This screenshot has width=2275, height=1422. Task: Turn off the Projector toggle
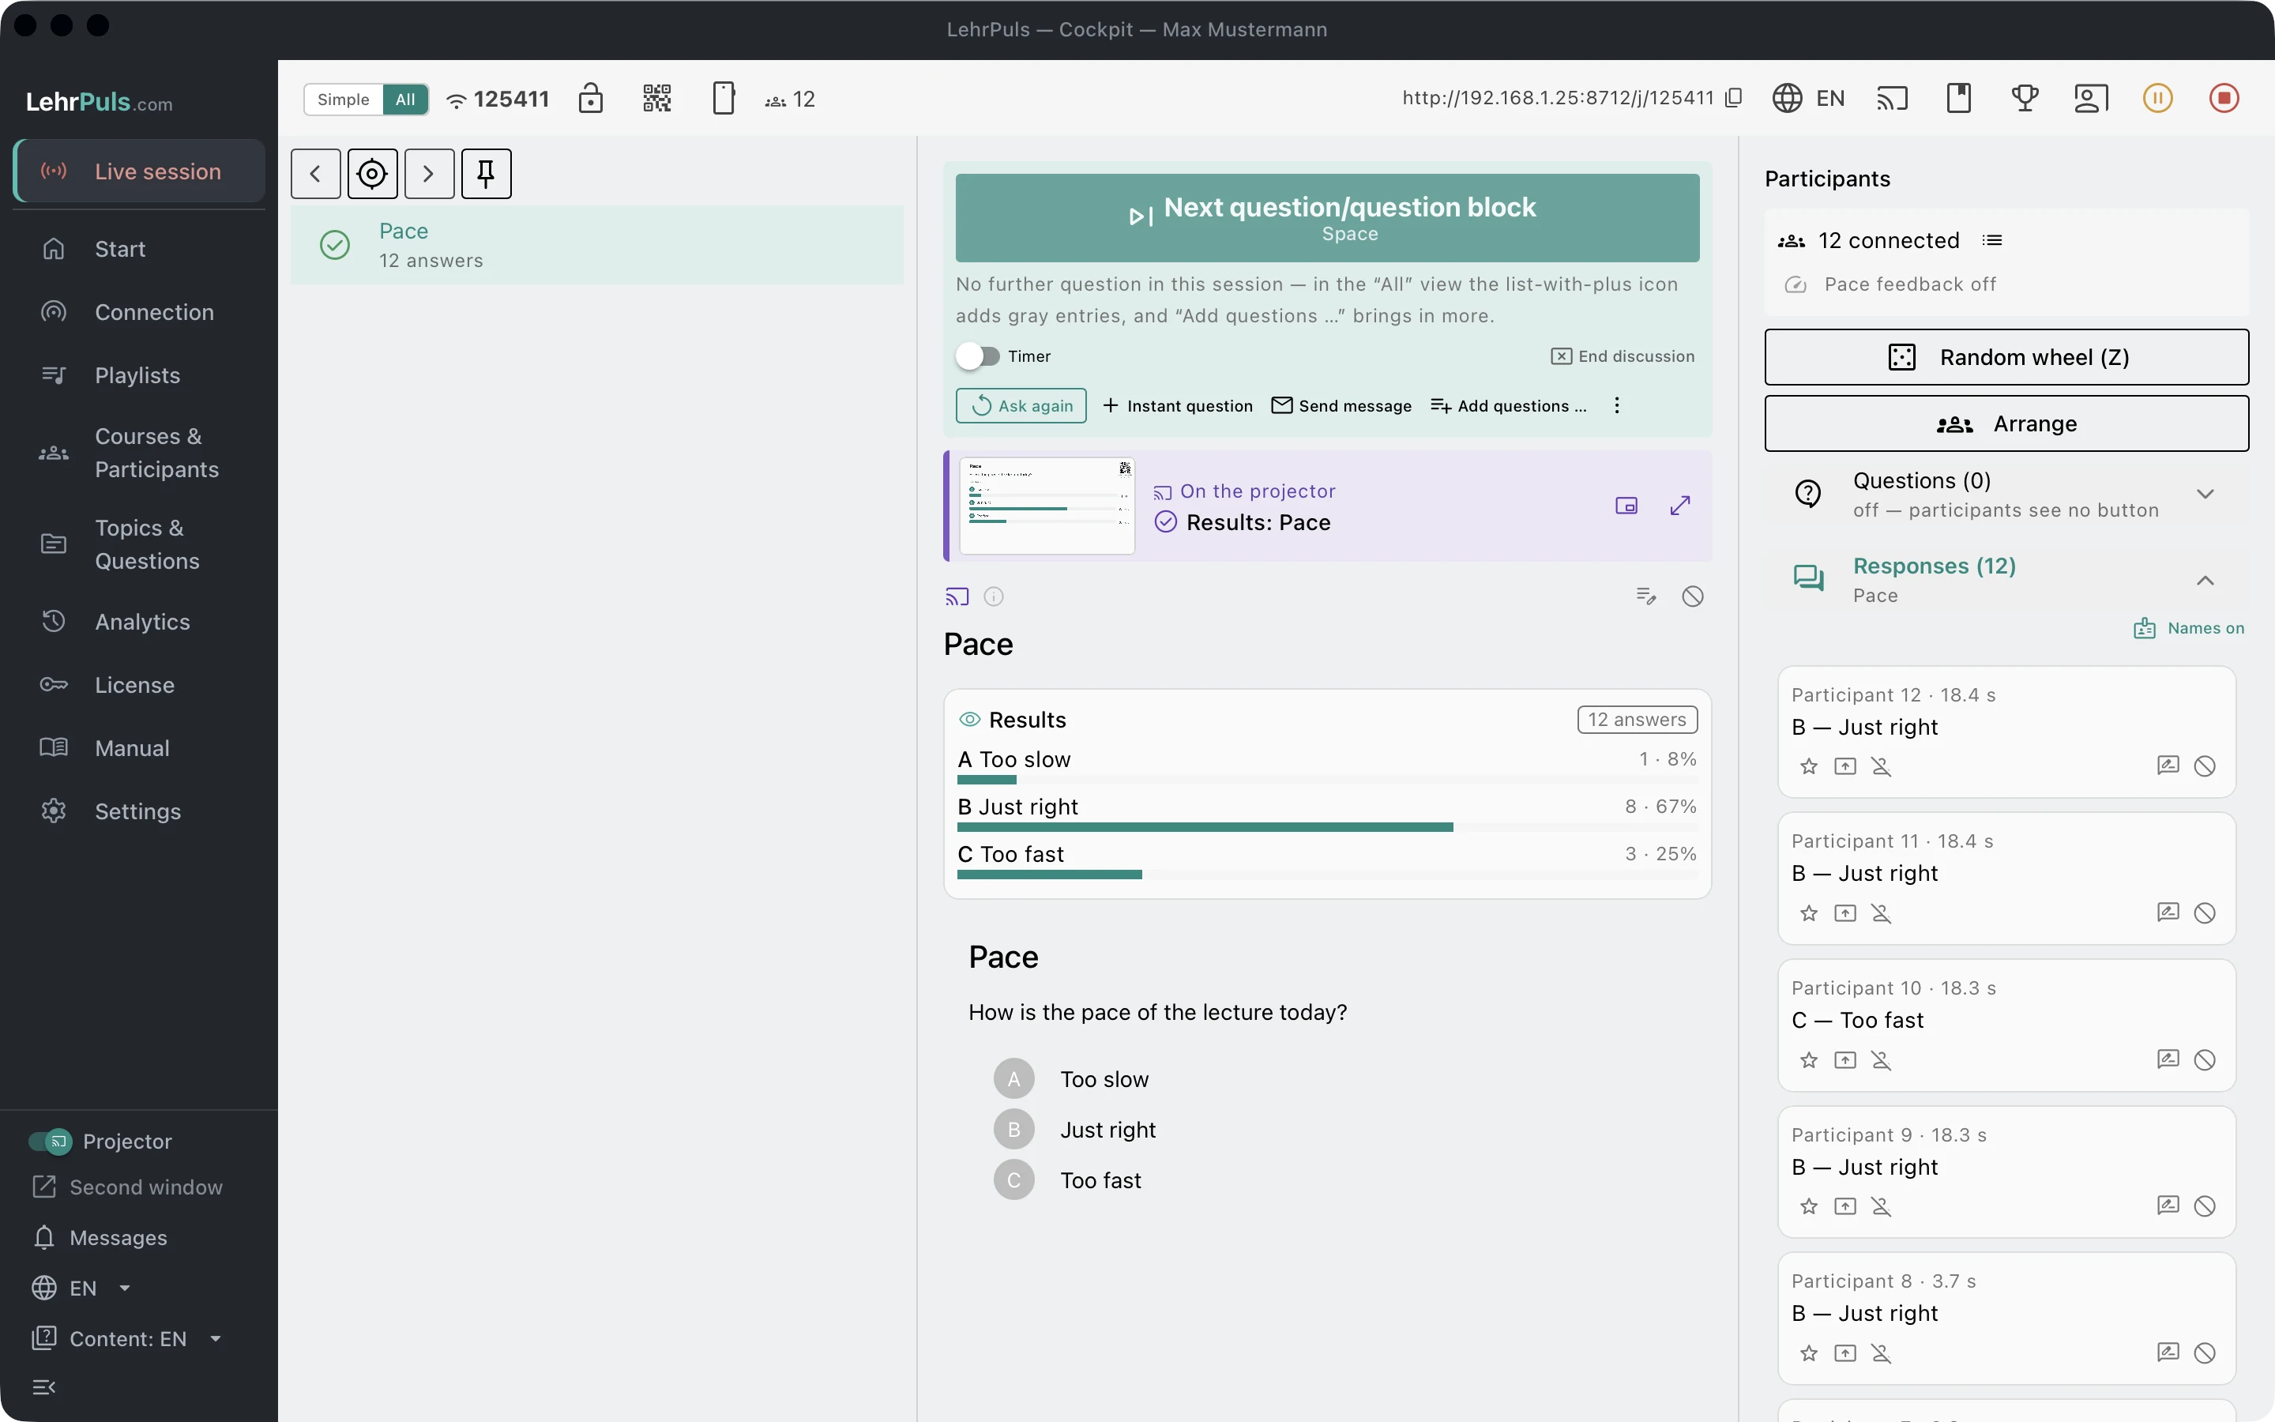(50, 1141)
